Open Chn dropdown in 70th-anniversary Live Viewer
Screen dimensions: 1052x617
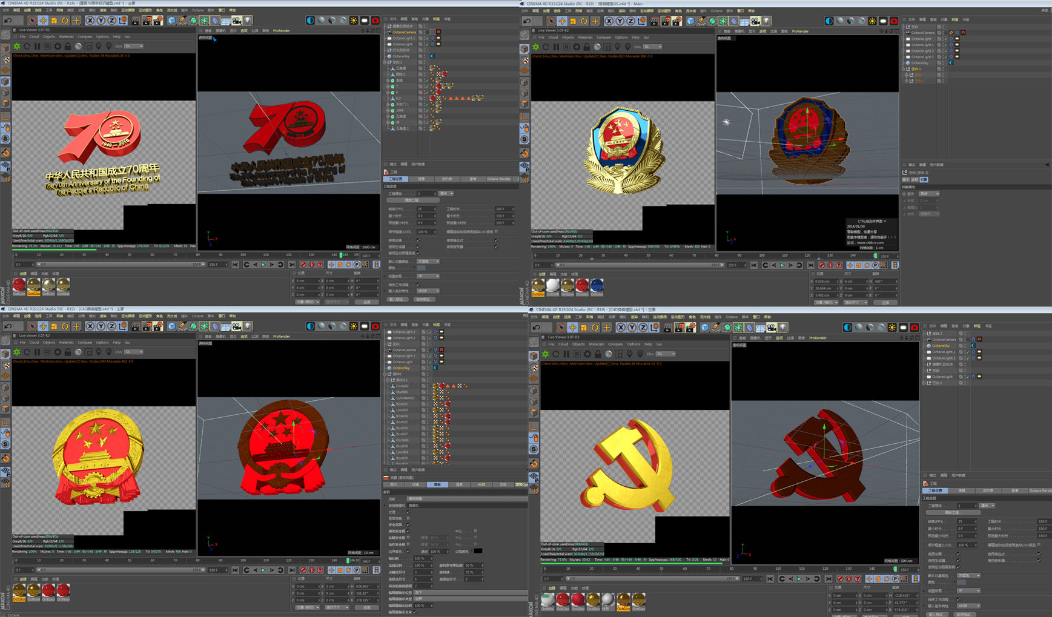click(x=134, y=46)
